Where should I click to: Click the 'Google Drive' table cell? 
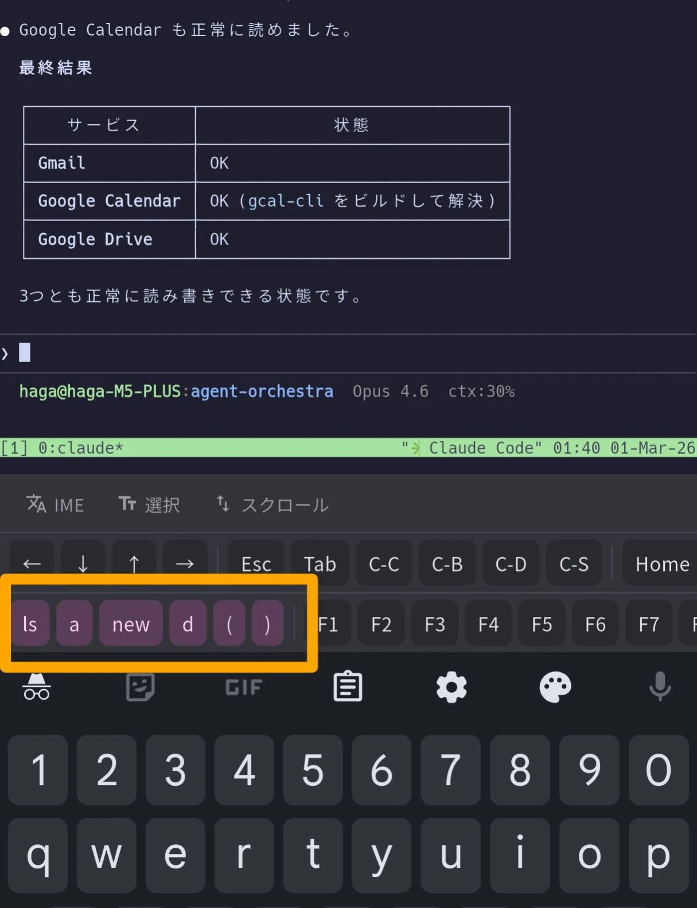(109, 239)
